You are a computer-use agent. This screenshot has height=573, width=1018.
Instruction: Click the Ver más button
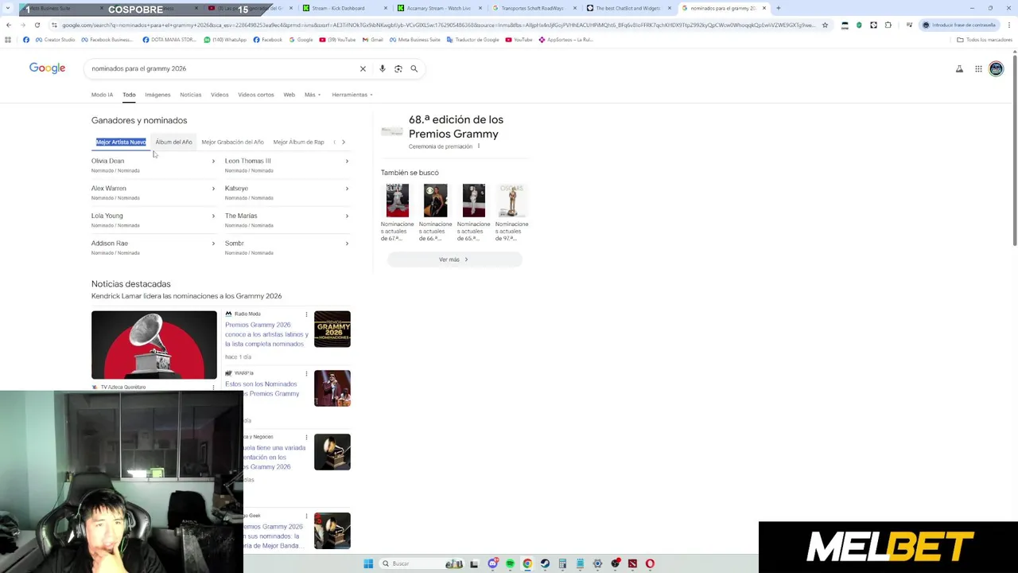pyautogui.click(x=454, y=259)
